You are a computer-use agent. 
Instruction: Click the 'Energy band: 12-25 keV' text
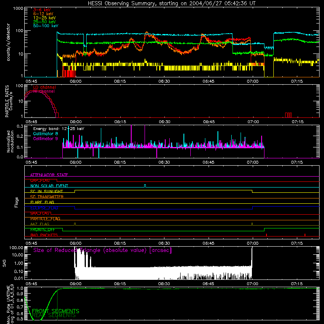pyautogui.click(x=59, y=129)
